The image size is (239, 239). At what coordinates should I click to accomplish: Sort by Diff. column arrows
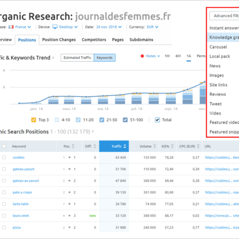pos(95,146)
